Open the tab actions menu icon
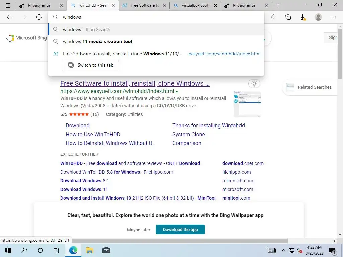The height and width of the screenshot is (257, 343). [8, 5]
